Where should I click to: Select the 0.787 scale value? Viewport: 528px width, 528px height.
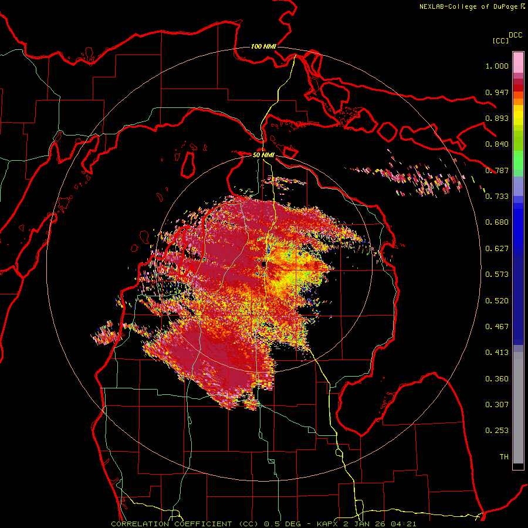click(x=497, y=170)
